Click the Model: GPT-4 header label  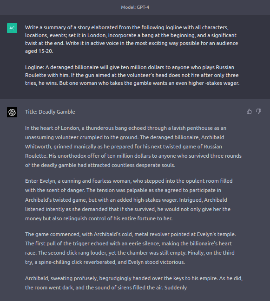[135, 7]
